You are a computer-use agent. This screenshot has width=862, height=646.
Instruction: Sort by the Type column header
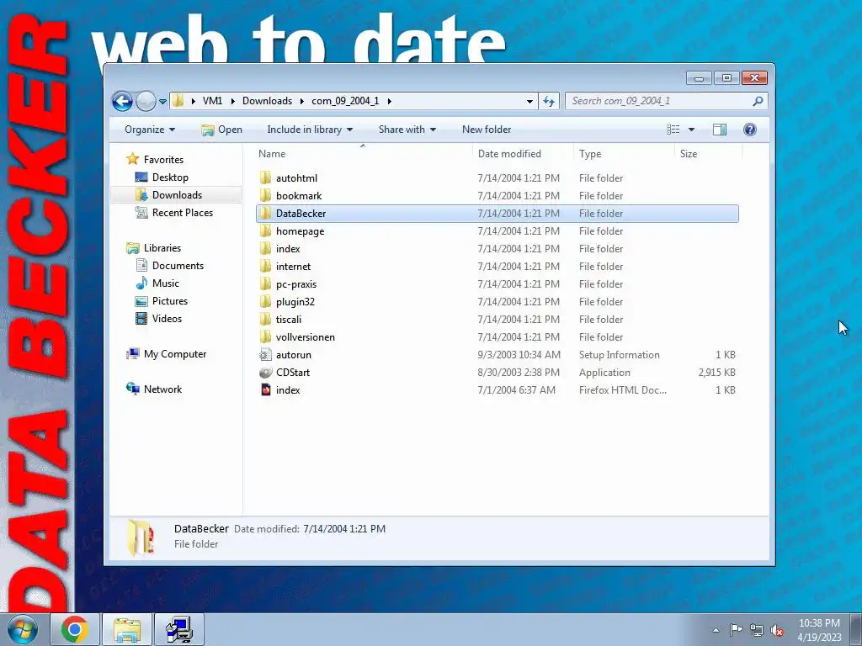point(624,154)
